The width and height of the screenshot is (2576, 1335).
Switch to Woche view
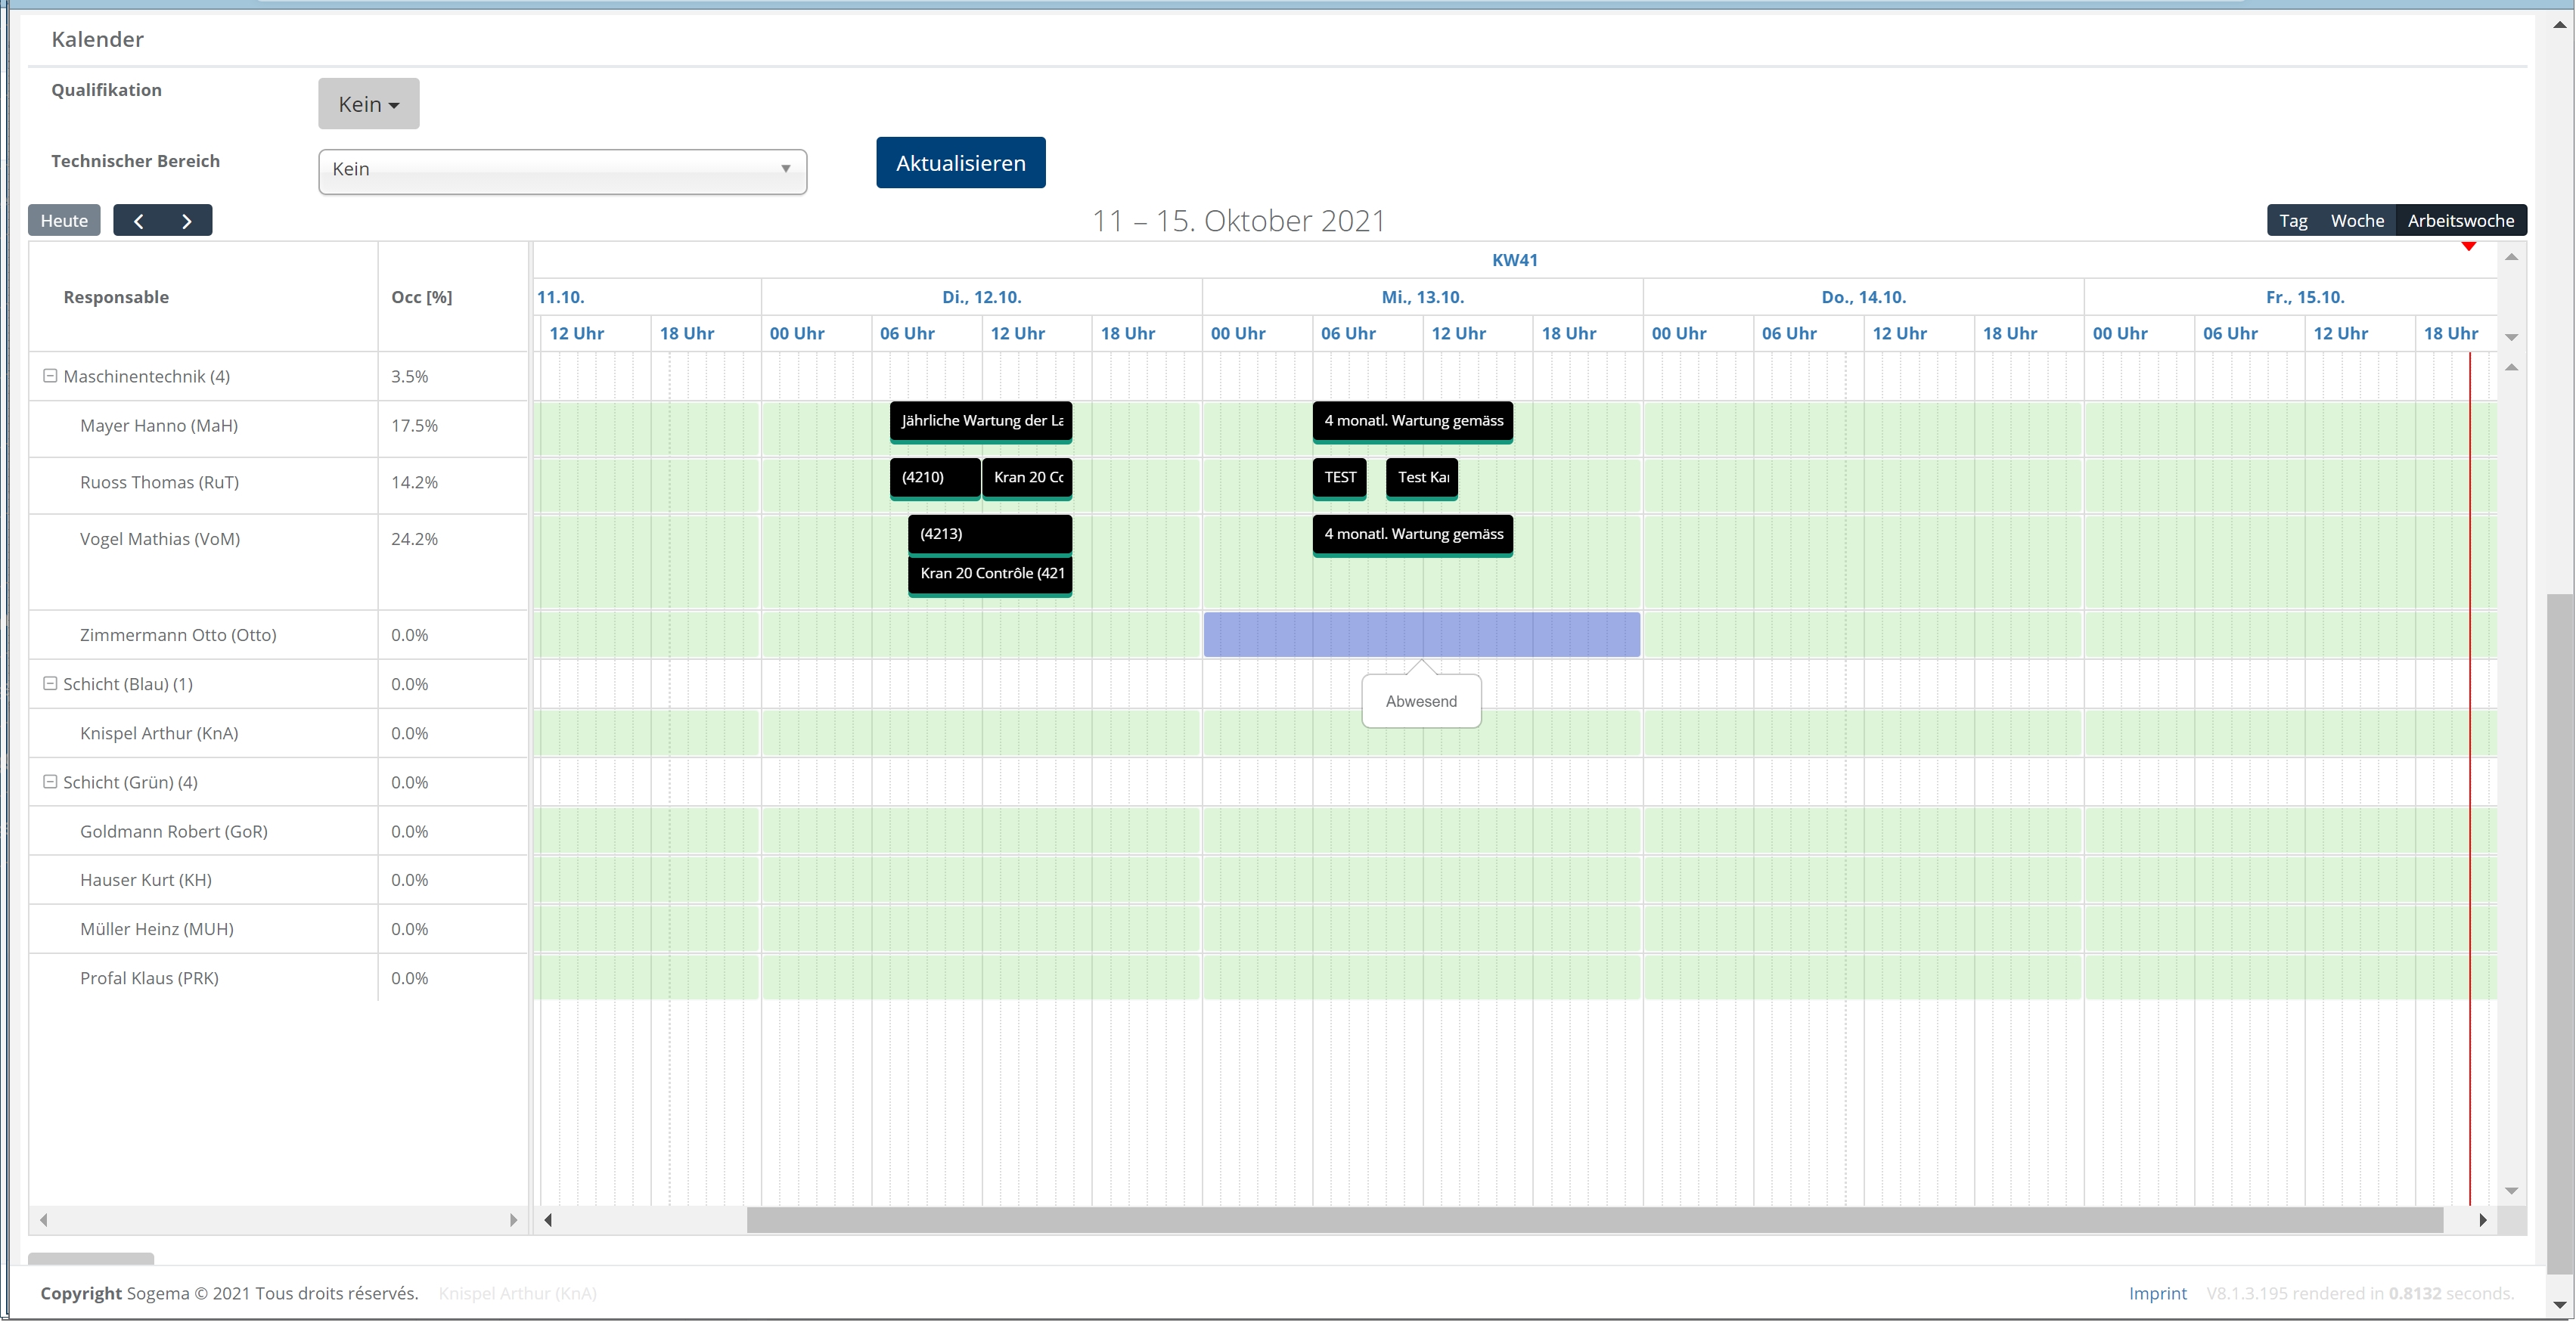click(2357, 221)
